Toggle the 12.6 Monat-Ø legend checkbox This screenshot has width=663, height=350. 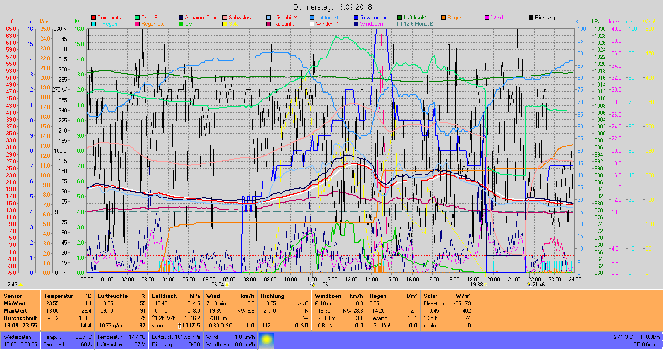click(x=400, y=24)
